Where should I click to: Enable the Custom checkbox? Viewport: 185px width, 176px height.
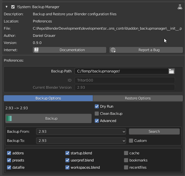point(131,141)
